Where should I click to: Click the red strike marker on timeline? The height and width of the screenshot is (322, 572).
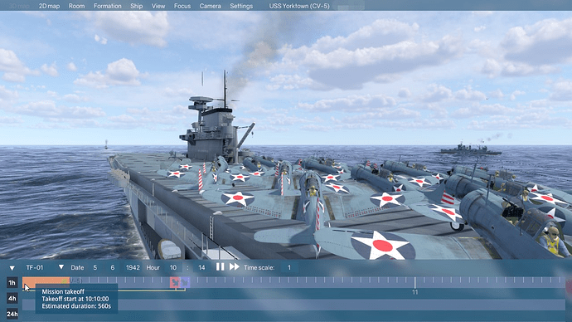point(175,282)
